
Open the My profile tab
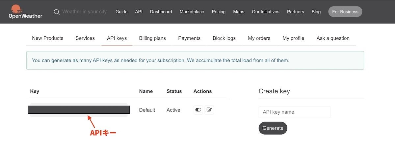[x=293, y=38]
